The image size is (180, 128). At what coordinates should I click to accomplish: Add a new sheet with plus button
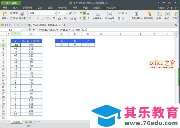tap(39, 122)
